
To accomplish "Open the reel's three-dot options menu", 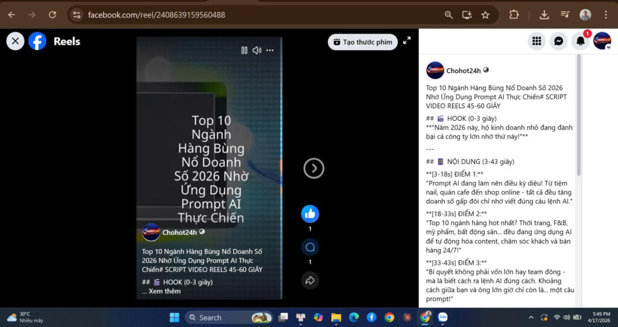I will coord(270,50).
